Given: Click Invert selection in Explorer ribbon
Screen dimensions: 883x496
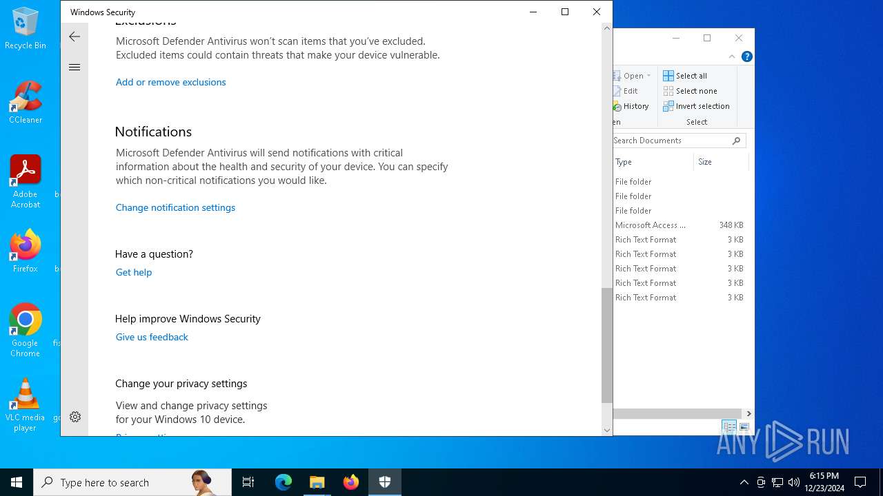Looking at the screenshot, I should [x=697, y=106].
